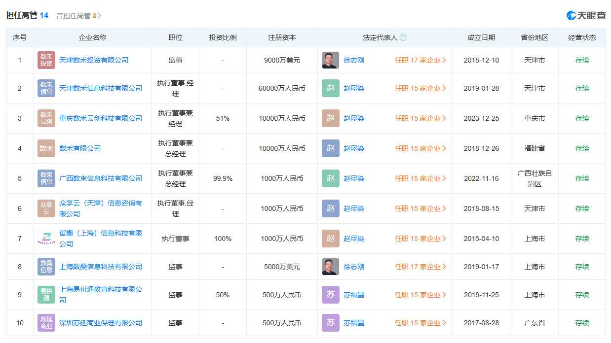This screenshot has height=343, width=611.
Task: Click the 天眼查 logo icon
Action: pos(586,15)
